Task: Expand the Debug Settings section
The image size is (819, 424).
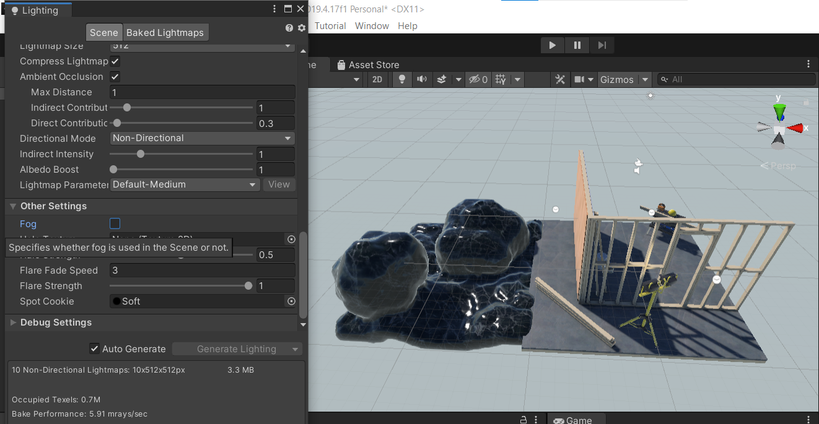Action: [56, 322]
